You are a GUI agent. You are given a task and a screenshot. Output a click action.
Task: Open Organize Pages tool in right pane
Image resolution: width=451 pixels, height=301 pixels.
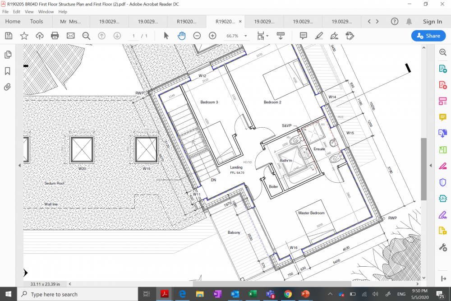click(443, 101)
